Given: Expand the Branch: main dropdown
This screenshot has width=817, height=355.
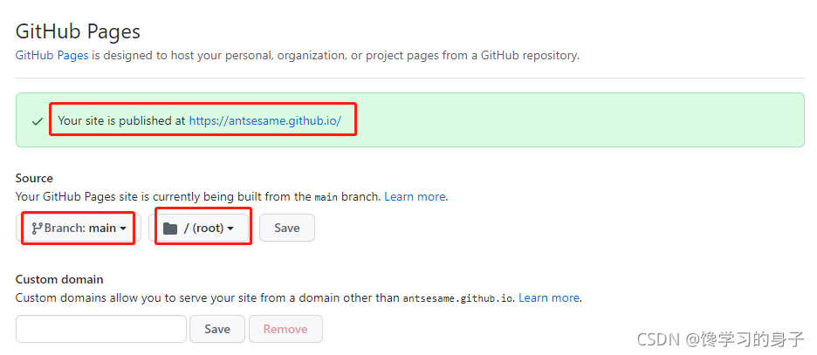Looking at the screenshot, I should (x=79, y=228).
